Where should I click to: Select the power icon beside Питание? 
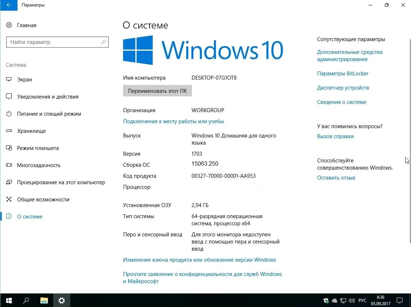[x=9, y=114]
